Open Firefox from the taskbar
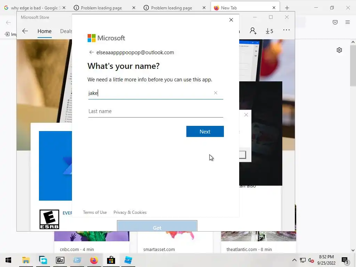The height and width of the screenshot is (267, 356). [x=94, y=260]
